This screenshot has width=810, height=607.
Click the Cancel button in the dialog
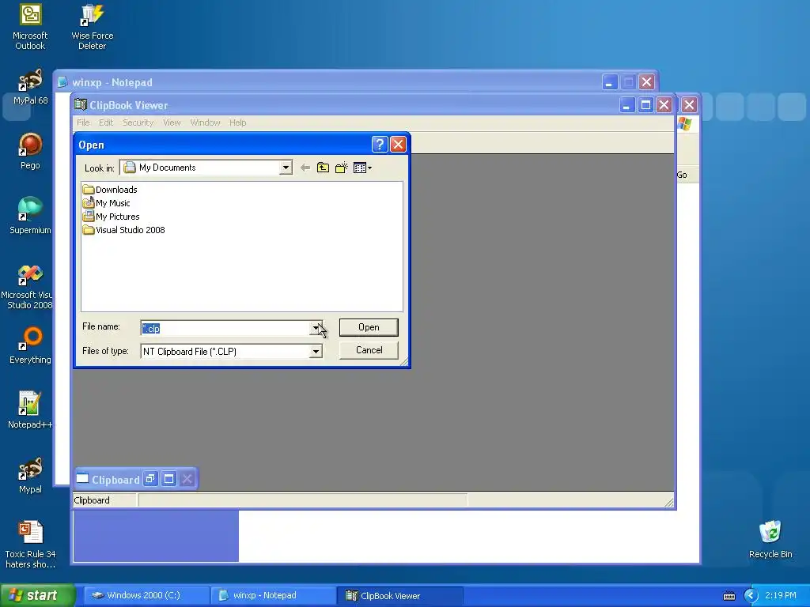coord(369,350)
